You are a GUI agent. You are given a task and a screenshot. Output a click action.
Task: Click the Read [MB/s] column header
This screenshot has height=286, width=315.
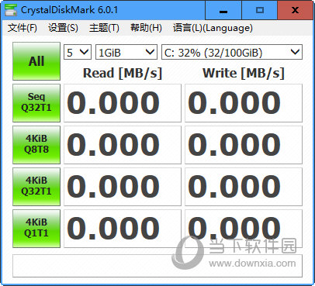[x=123, y=73]
